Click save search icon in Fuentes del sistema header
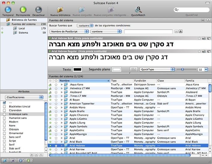The height and width of the screenshot is (164, 212). (203, 20)
